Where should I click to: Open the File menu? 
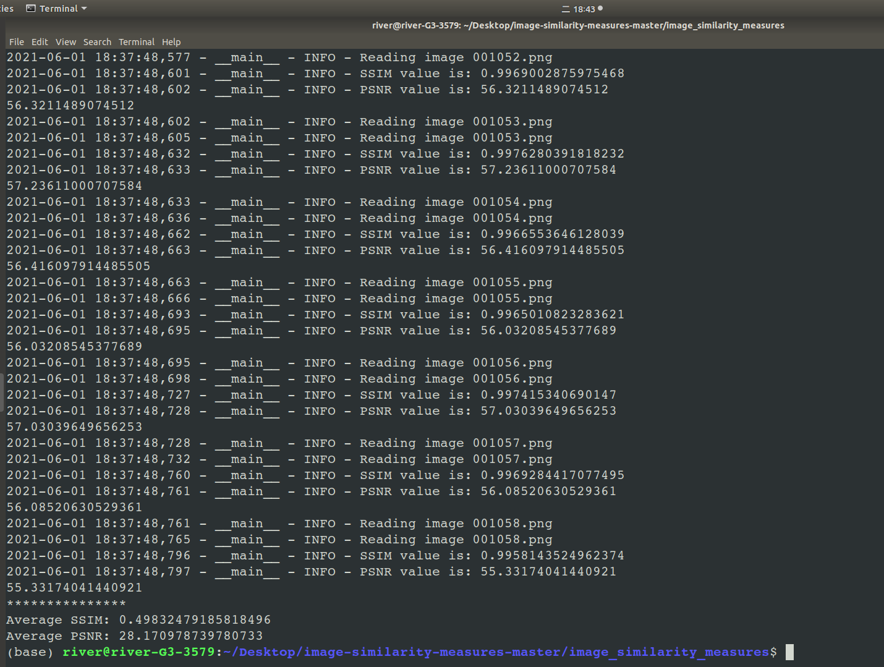click(x=16, y=42)
